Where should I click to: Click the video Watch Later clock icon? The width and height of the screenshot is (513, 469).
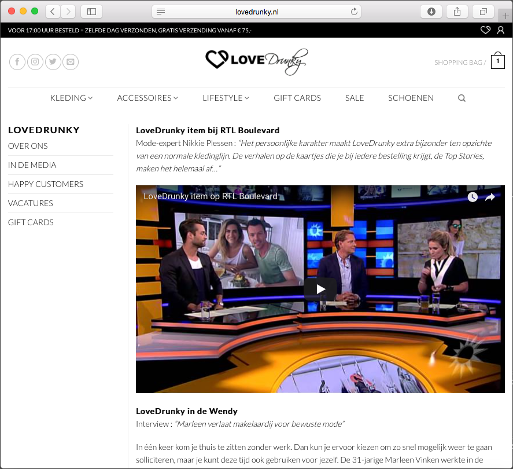pos(473,197)
